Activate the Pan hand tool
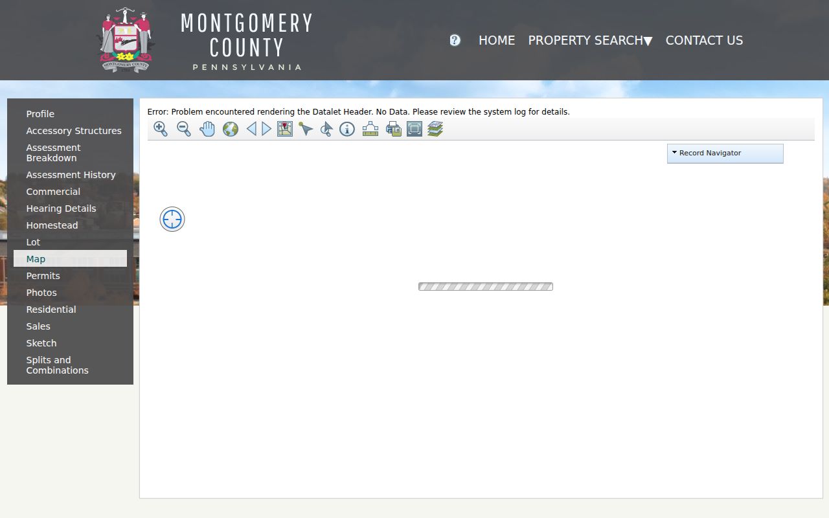Viewport: 829px width, 518px height. tap(207, 129)
